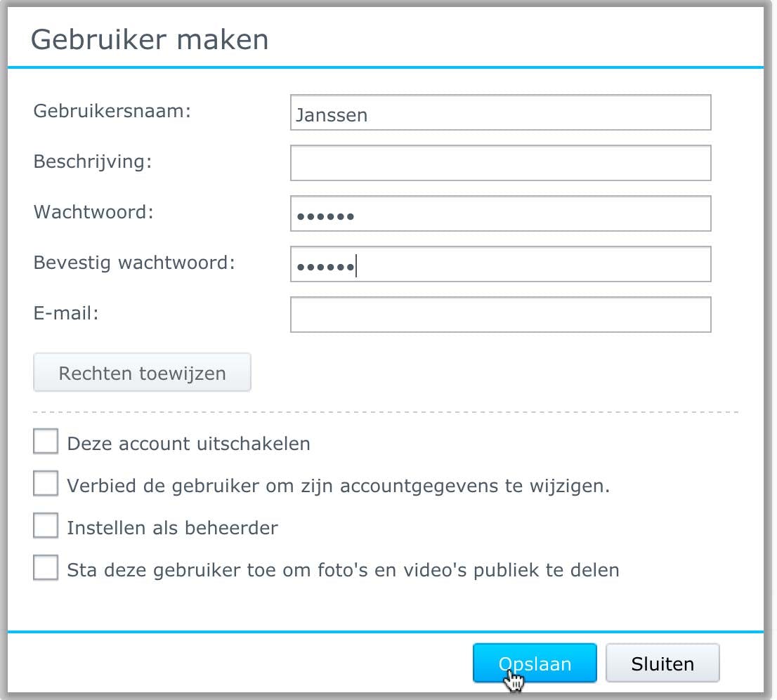Click the Gebruiker maken dialog title

[x=150, y=39]
